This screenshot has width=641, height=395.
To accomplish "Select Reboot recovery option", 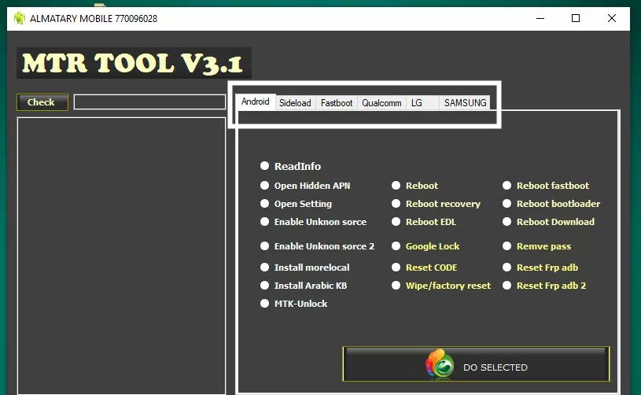I will pyautogui.click(x=396, y=203).
